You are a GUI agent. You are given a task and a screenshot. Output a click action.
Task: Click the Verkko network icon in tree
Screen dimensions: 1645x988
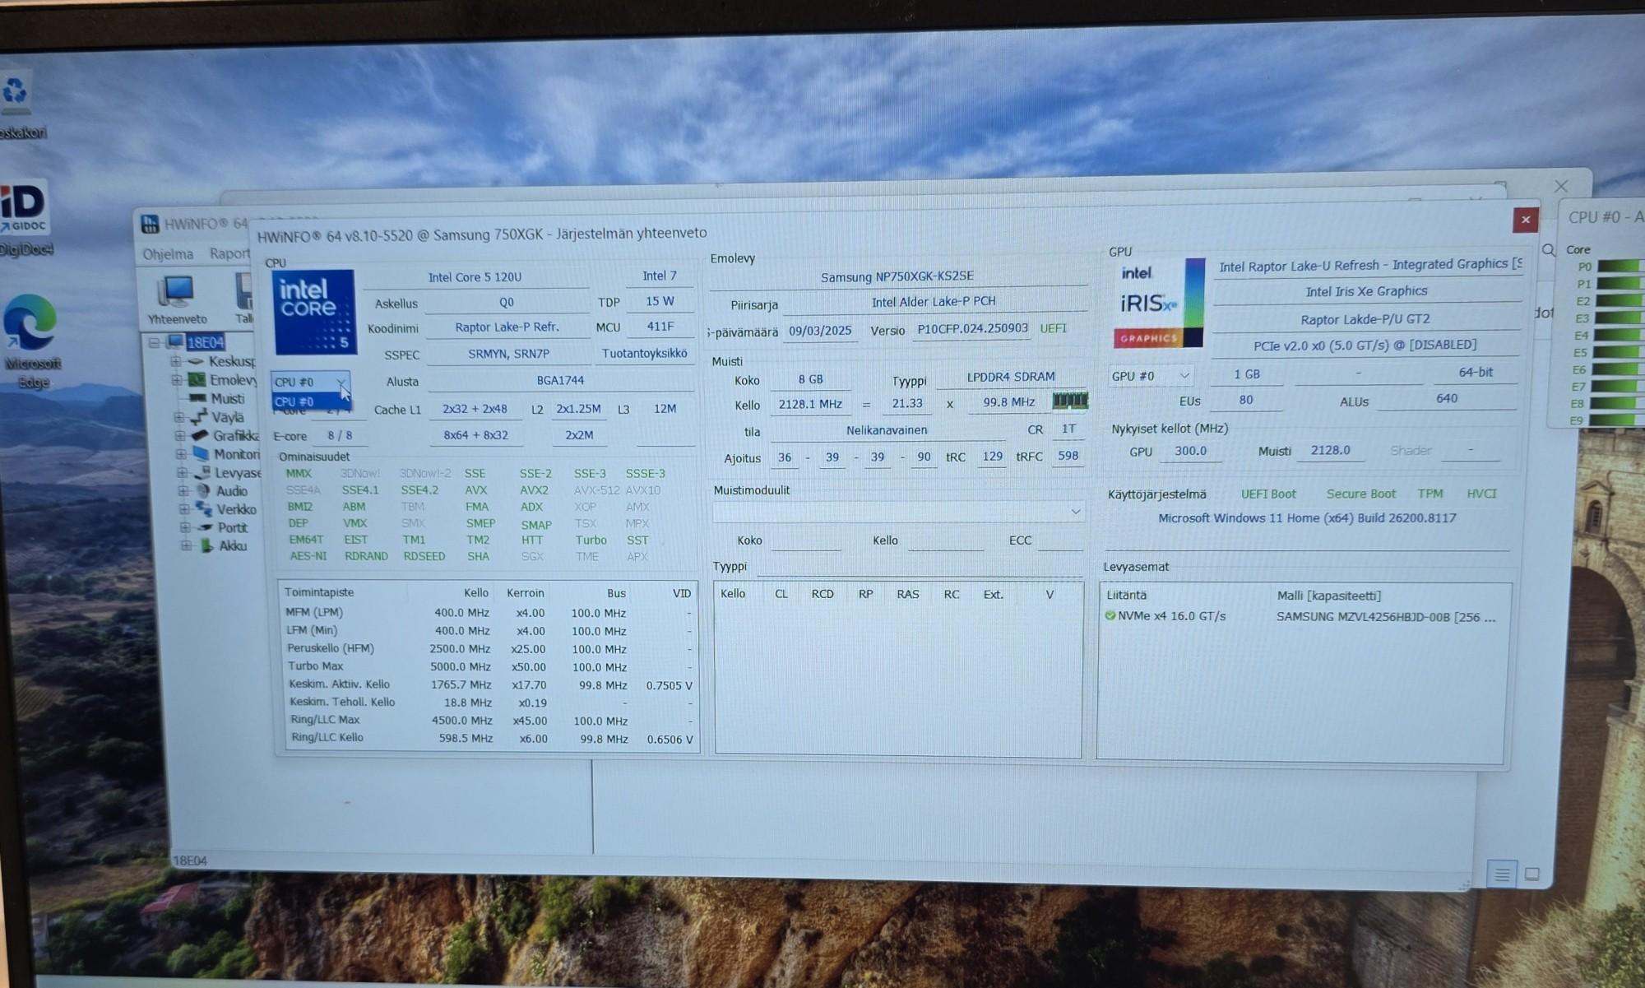pyautogui.click(x=204, y=509)
